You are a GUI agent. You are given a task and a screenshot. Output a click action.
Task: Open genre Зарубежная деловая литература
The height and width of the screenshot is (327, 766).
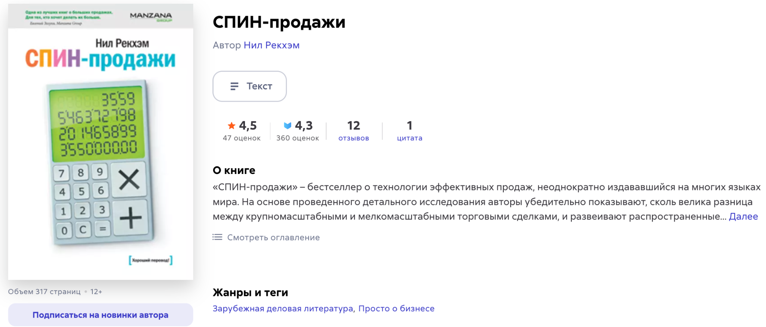click(x=283, y=308)
